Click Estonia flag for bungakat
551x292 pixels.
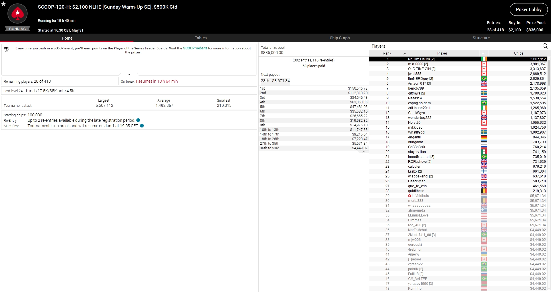484,142
